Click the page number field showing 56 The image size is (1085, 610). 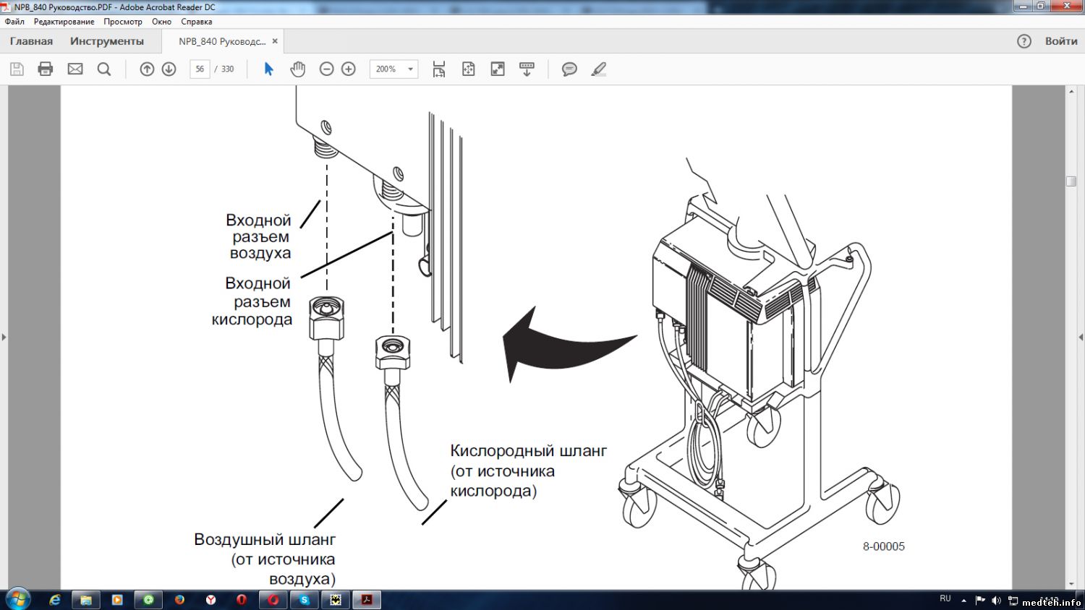click(x=200, y=69)
